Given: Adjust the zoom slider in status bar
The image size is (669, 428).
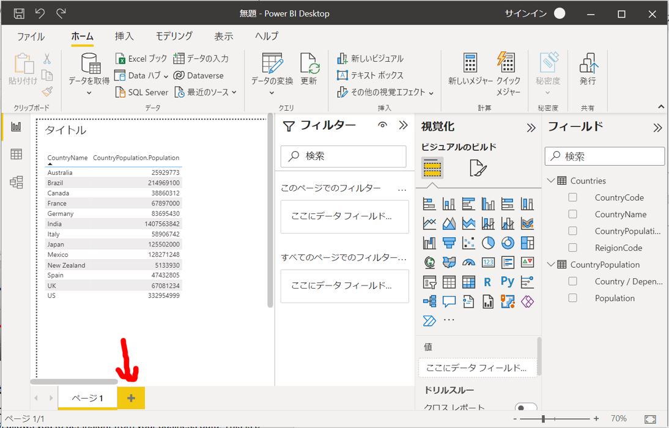Looking at the screenshot, I should point(543,419).
